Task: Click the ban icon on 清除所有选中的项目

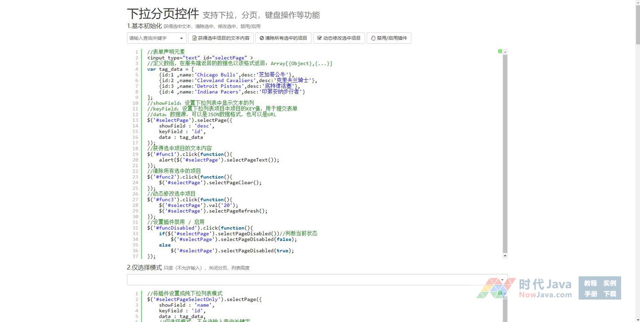Action: 262,38
